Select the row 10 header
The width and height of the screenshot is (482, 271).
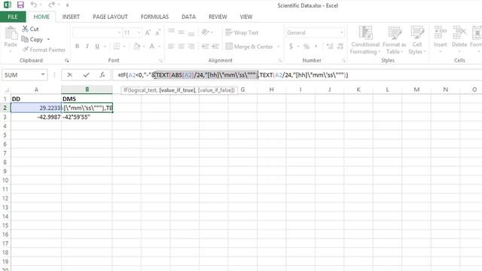(x=5, y=180)
